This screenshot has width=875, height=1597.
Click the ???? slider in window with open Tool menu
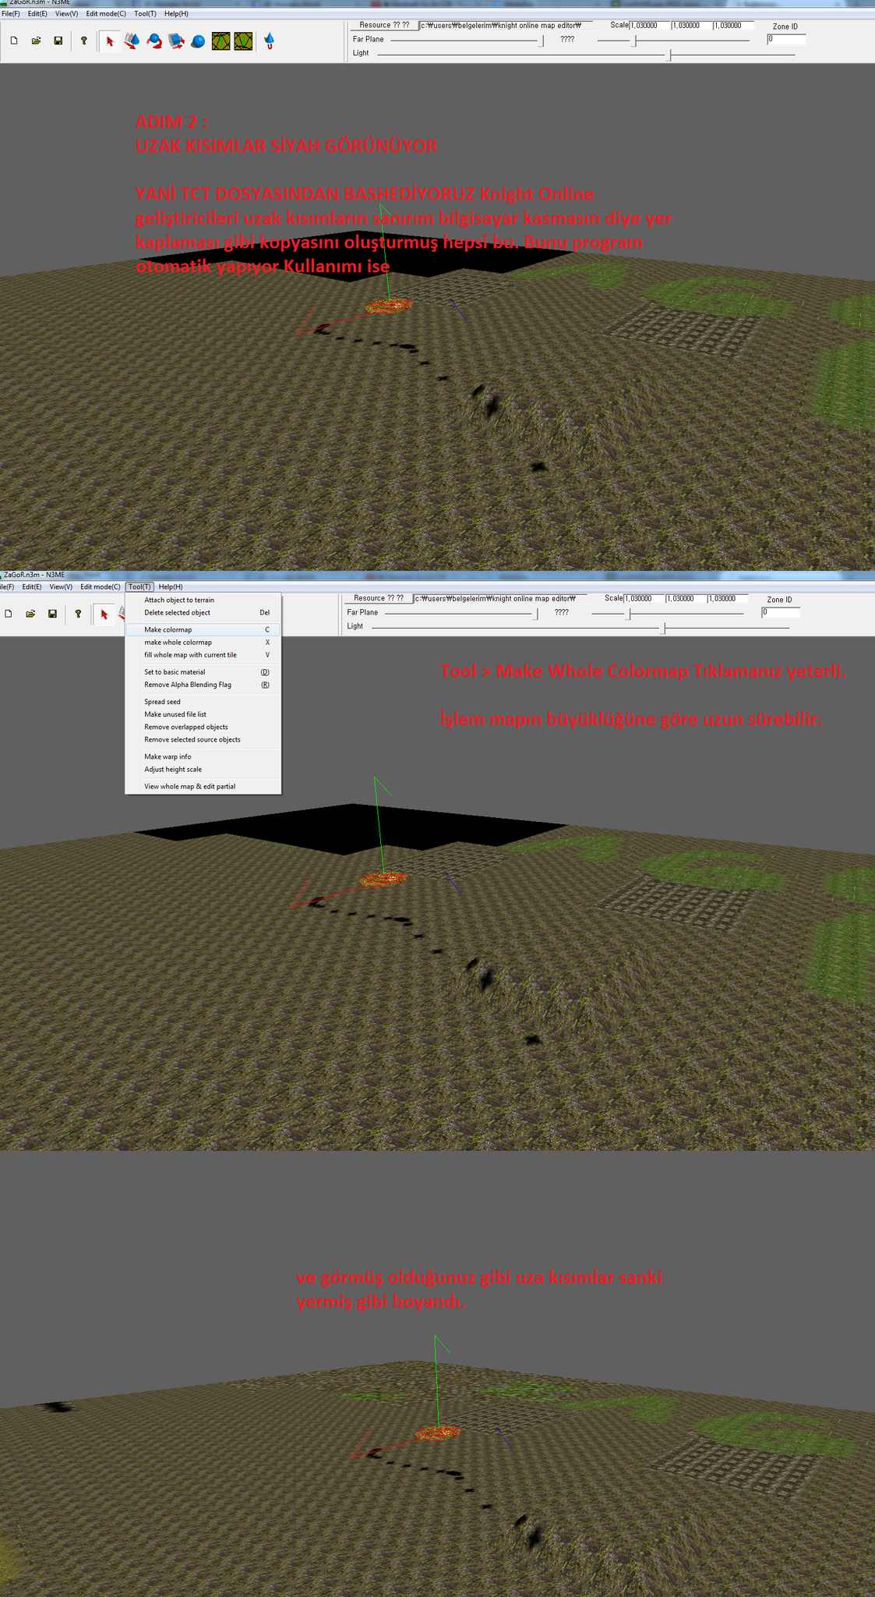tap(668, 613)
